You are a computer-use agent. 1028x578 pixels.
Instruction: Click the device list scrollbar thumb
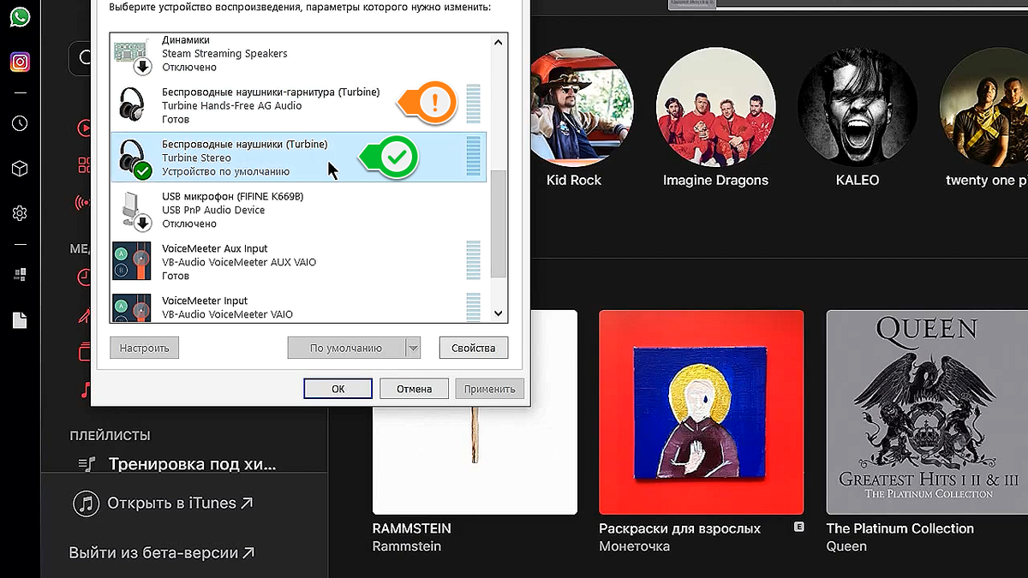click(499, 223)
